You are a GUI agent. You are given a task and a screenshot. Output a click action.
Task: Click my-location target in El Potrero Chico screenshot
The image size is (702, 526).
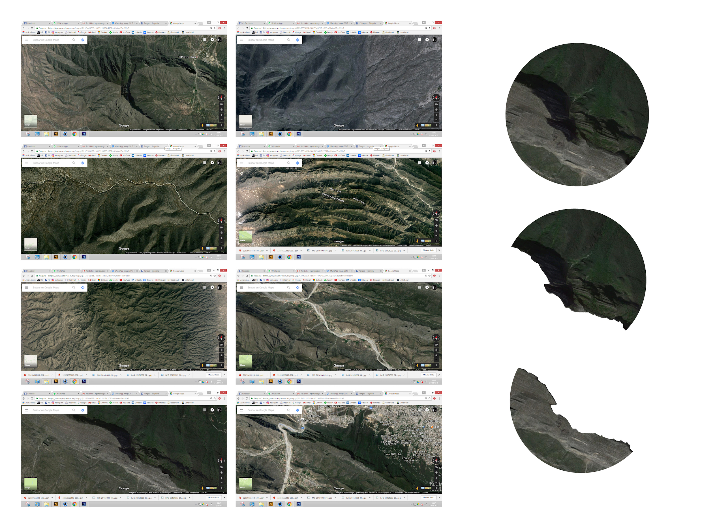(222, 110)
